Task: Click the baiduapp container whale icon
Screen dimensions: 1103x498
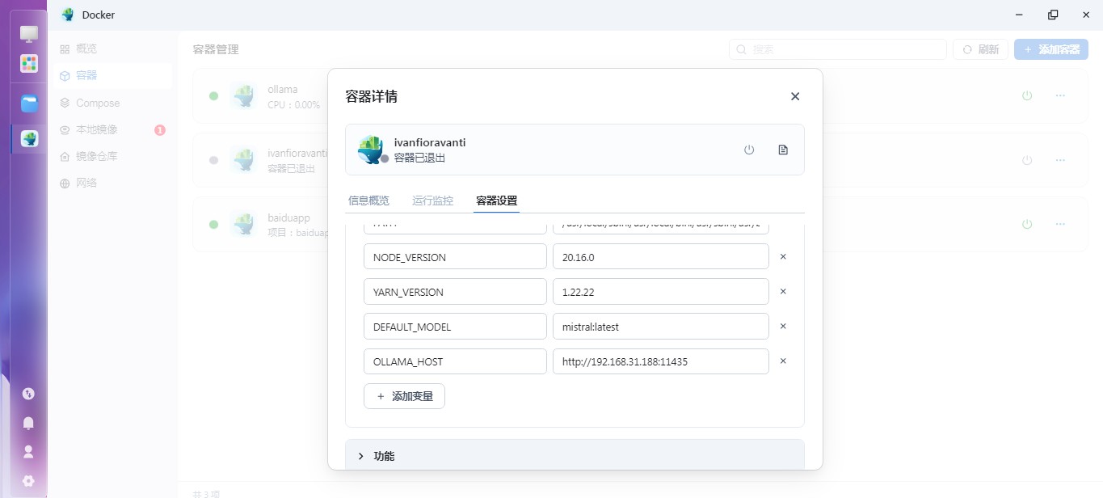Action: (243, 225)
